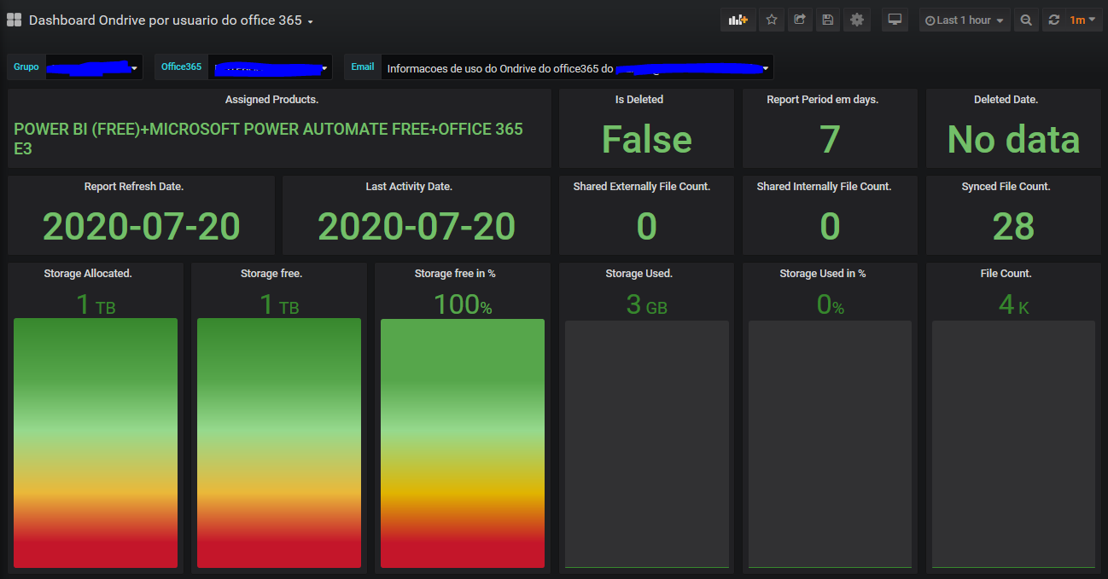
Task: Share the dashboard
Action: tap(800, 20)
